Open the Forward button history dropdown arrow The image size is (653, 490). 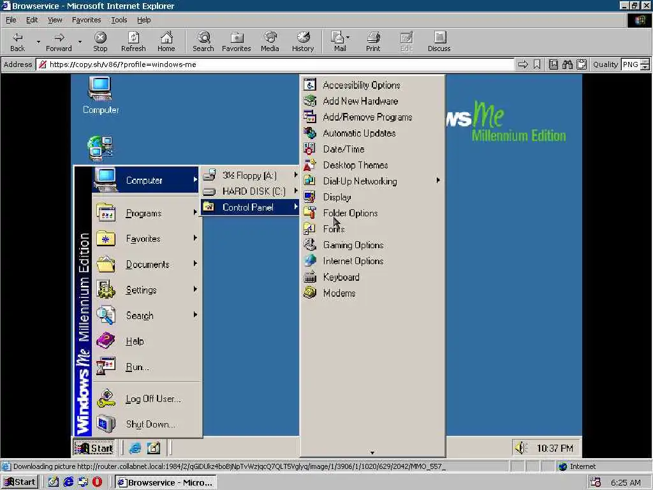click(80, 41)
